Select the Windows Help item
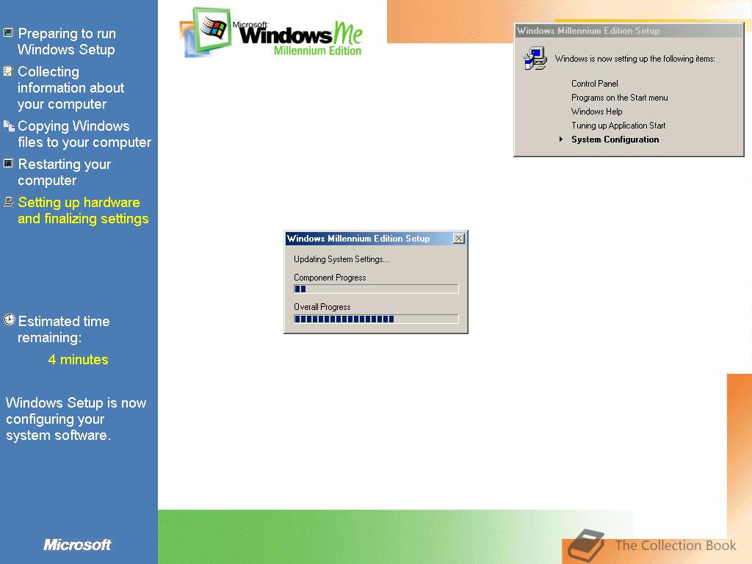This screenshot has height=564, width=752. [596, 112]
